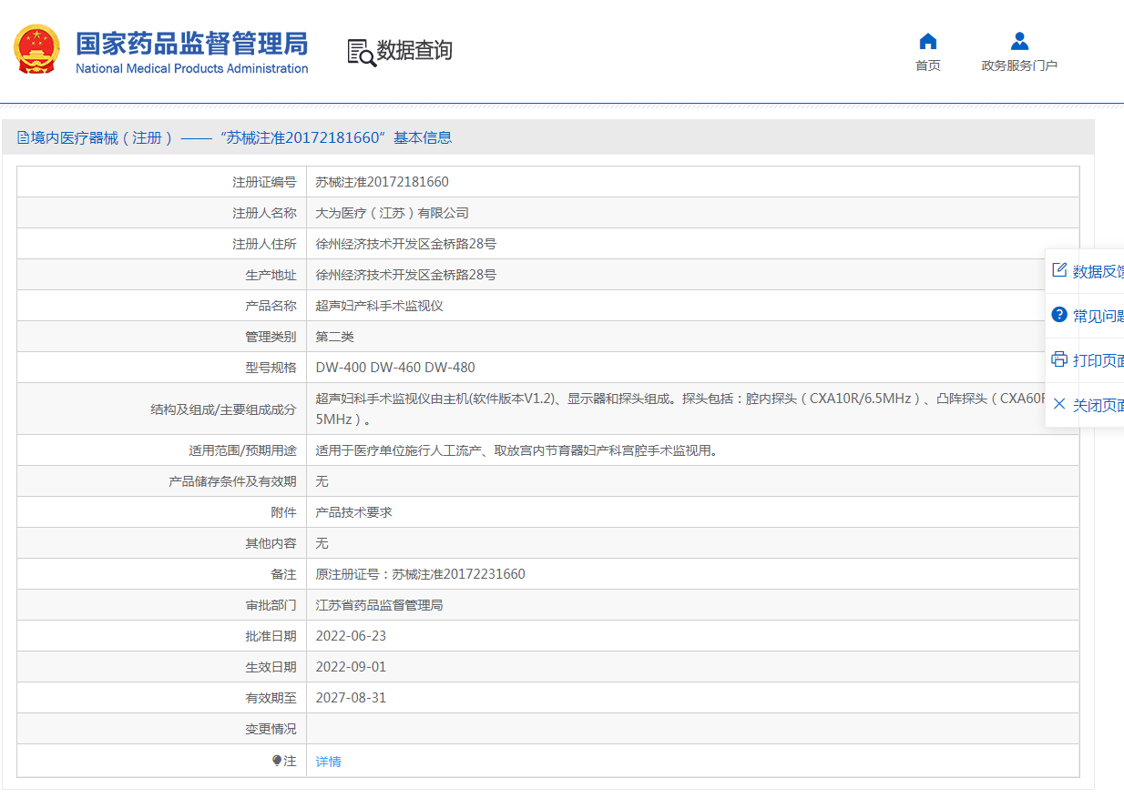Click the 审批部门 row label
The width and height of the screenshot is (1124, 798).
coord(271,605)
